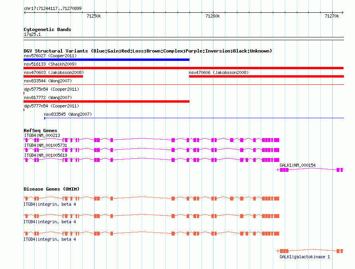The height and width of the screenshot is (269, 355).
Task: Click the GALK1|NM_000154 transcript label
Action: coord(298,165)
